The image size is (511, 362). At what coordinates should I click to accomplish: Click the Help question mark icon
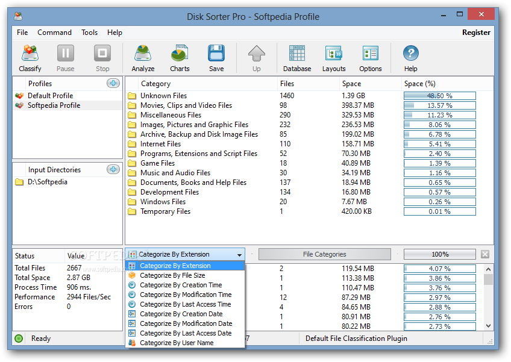click(410, 53)
